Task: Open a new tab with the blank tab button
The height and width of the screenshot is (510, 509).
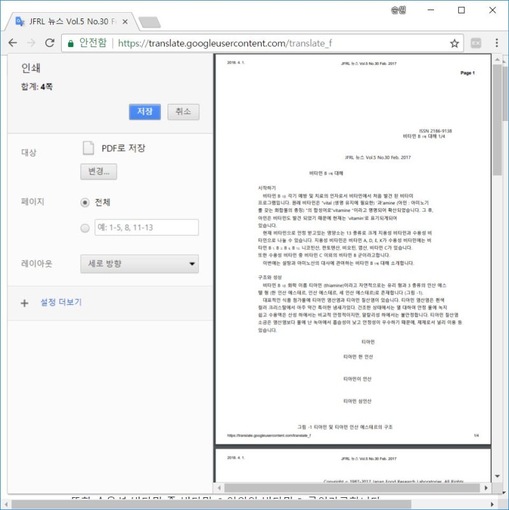Action: click(x=150, y=22)
